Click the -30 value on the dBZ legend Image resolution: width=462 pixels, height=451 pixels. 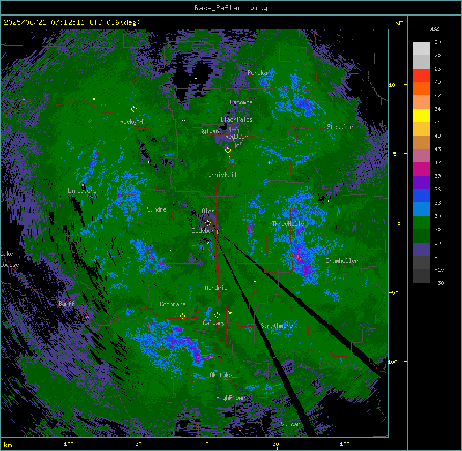[439, 283]
